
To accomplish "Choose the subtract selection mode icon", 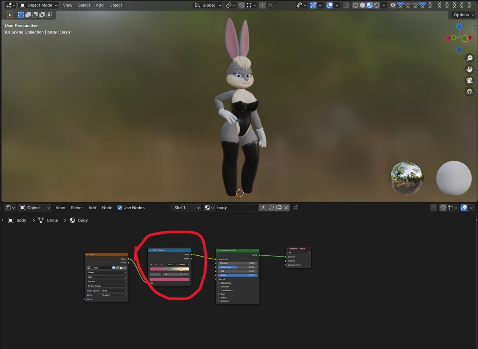I will tap(35, 15).
